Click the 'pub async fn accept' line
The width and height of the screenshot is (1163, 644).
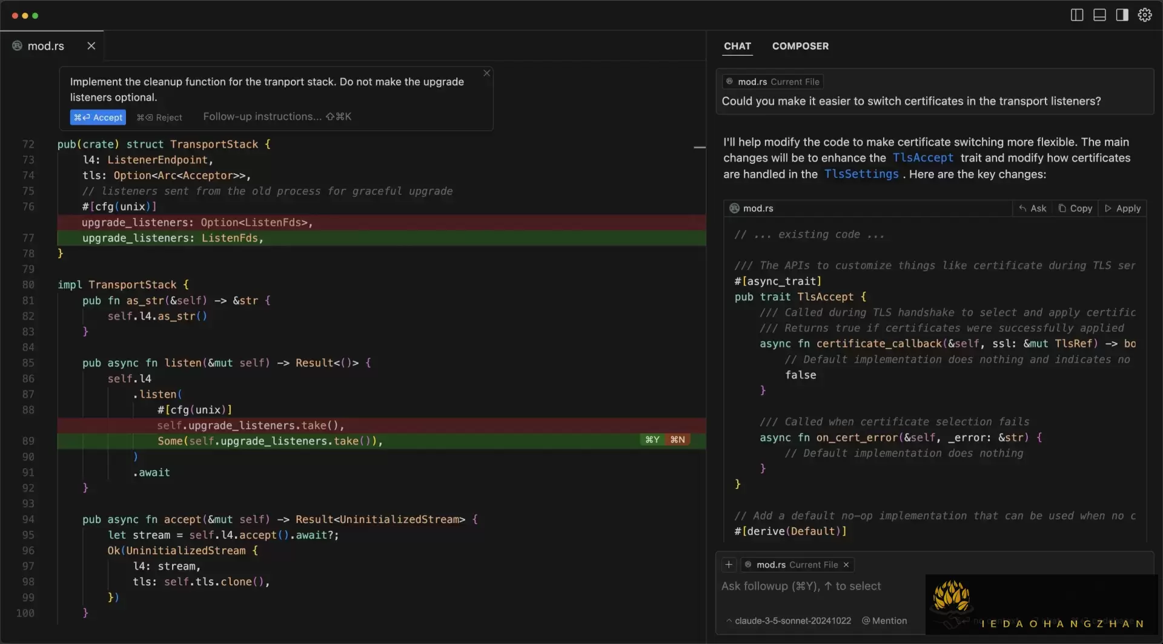[280, 519]
